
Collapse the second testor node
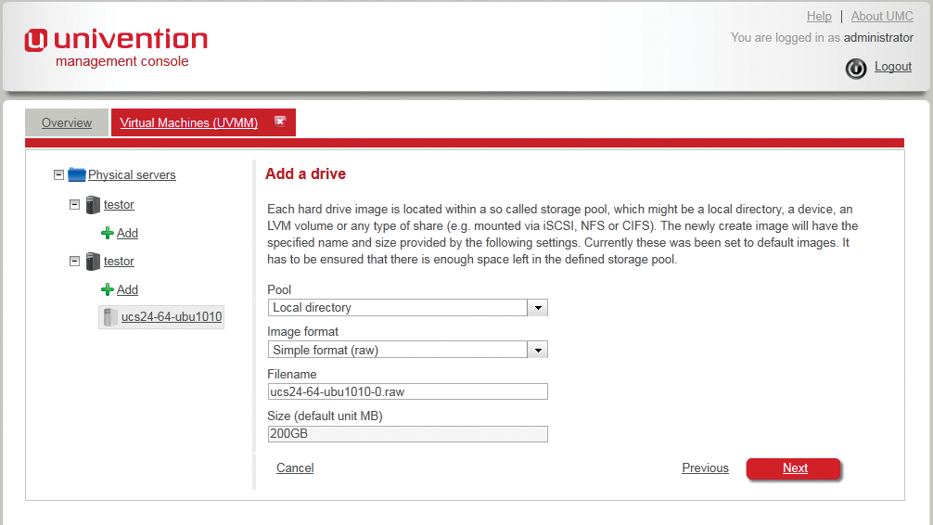[x=74, y=261]
